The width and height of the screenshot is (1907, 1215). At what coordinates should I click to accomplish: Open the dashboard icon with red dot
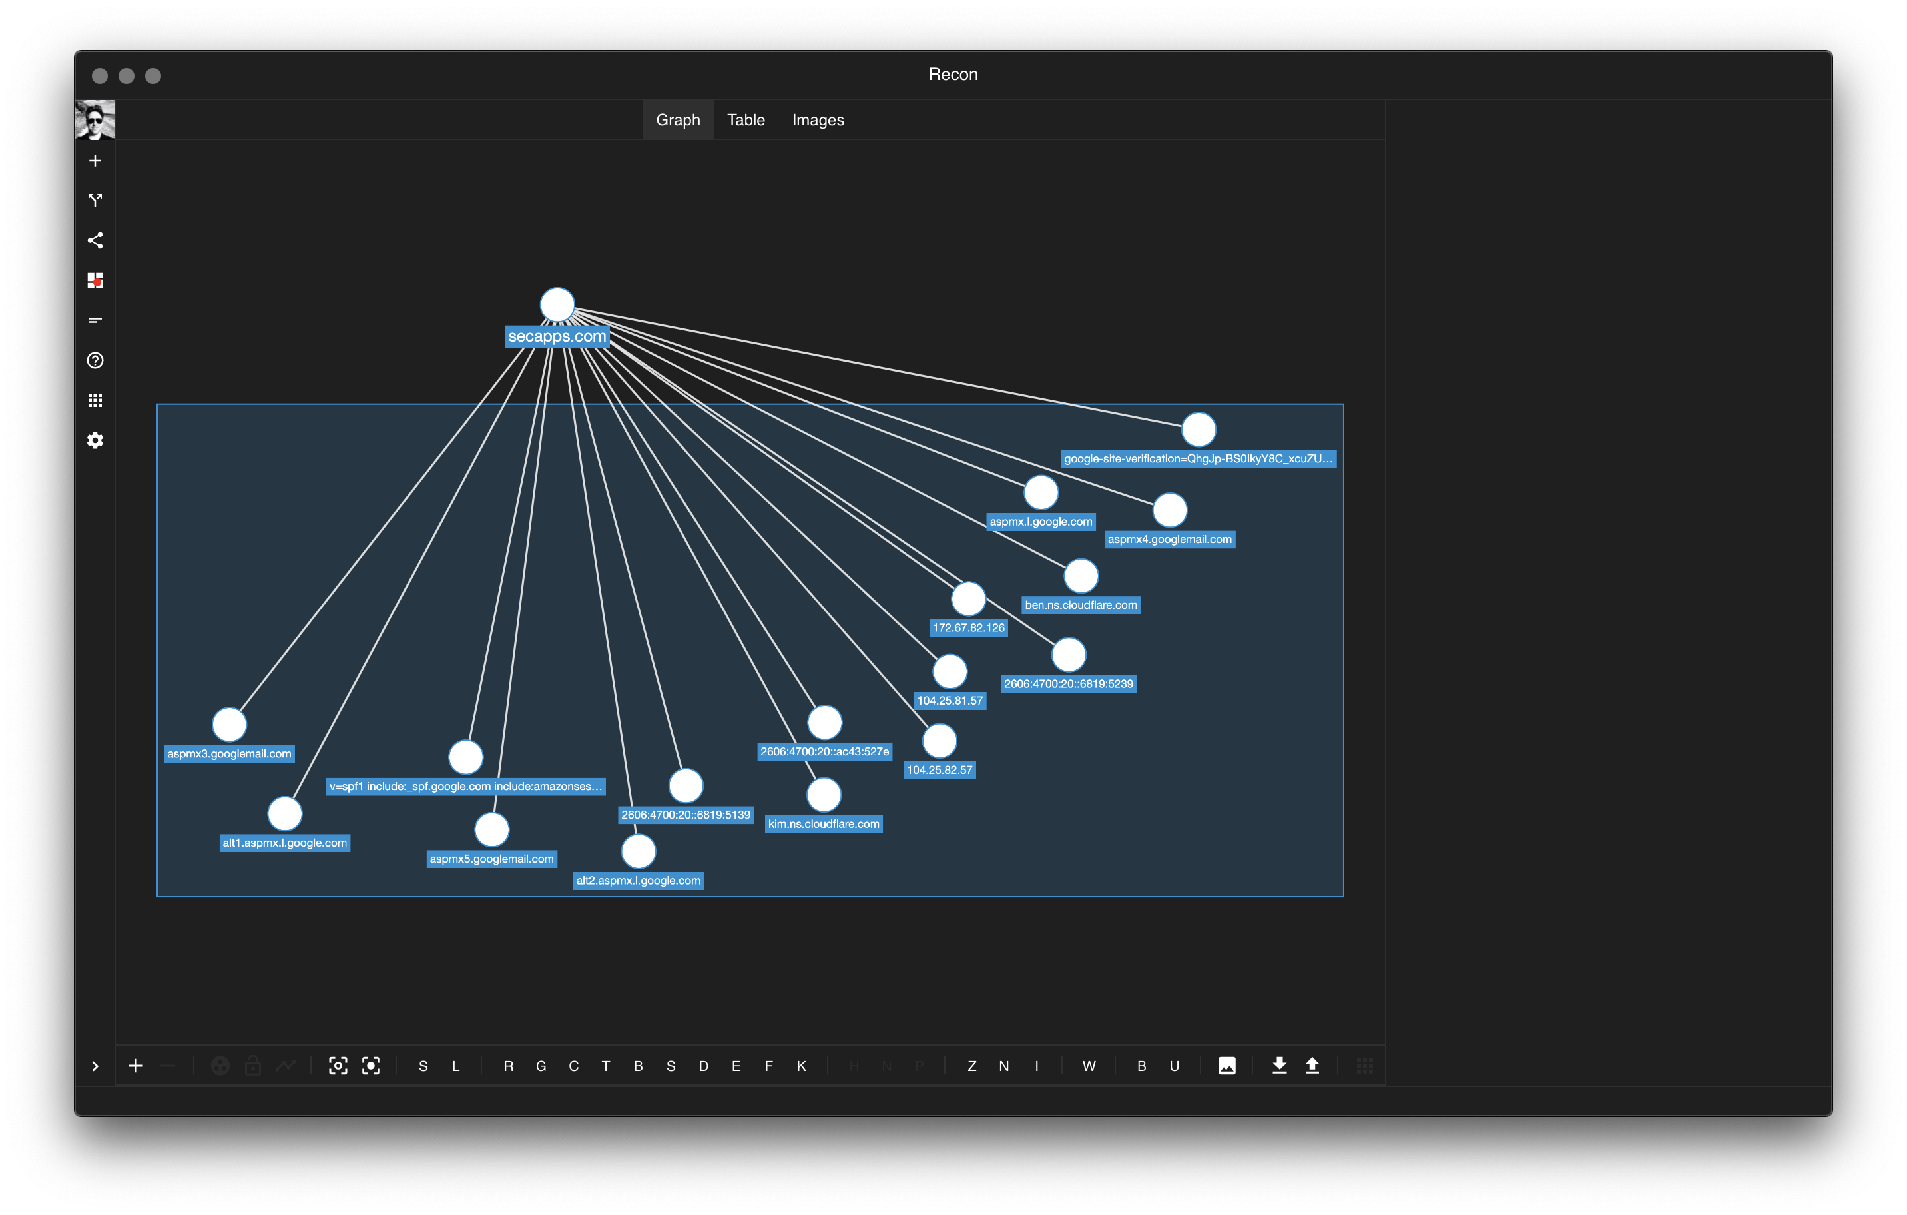(95, 280)
